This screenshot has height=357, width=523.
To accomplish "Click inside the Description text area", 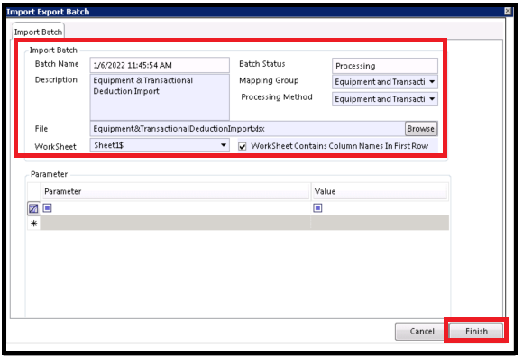I will pos(160,97).
